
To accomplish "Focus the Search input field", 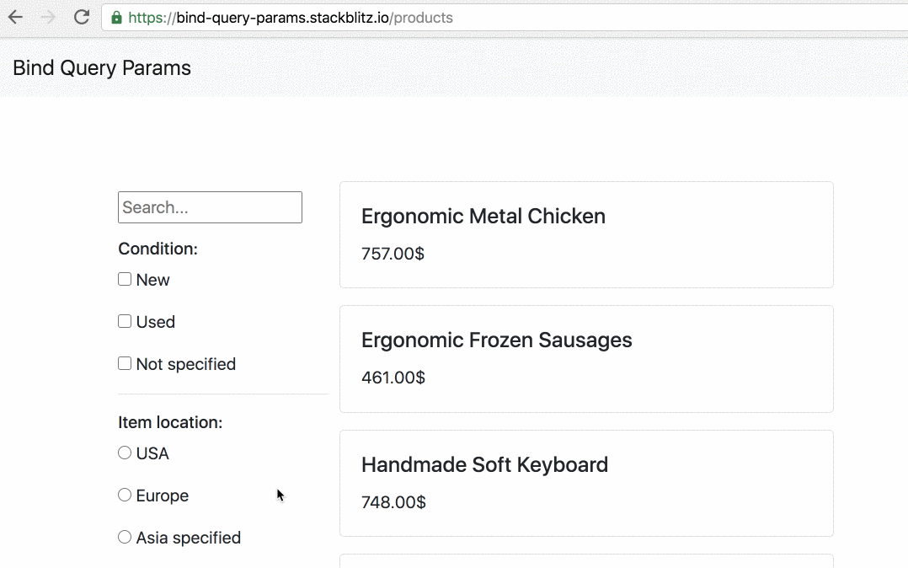I will (x=210, y=207).
